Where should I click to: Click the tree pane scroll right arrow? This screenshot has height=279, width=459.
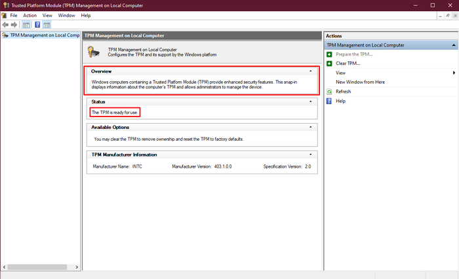[x=77, y=267]
